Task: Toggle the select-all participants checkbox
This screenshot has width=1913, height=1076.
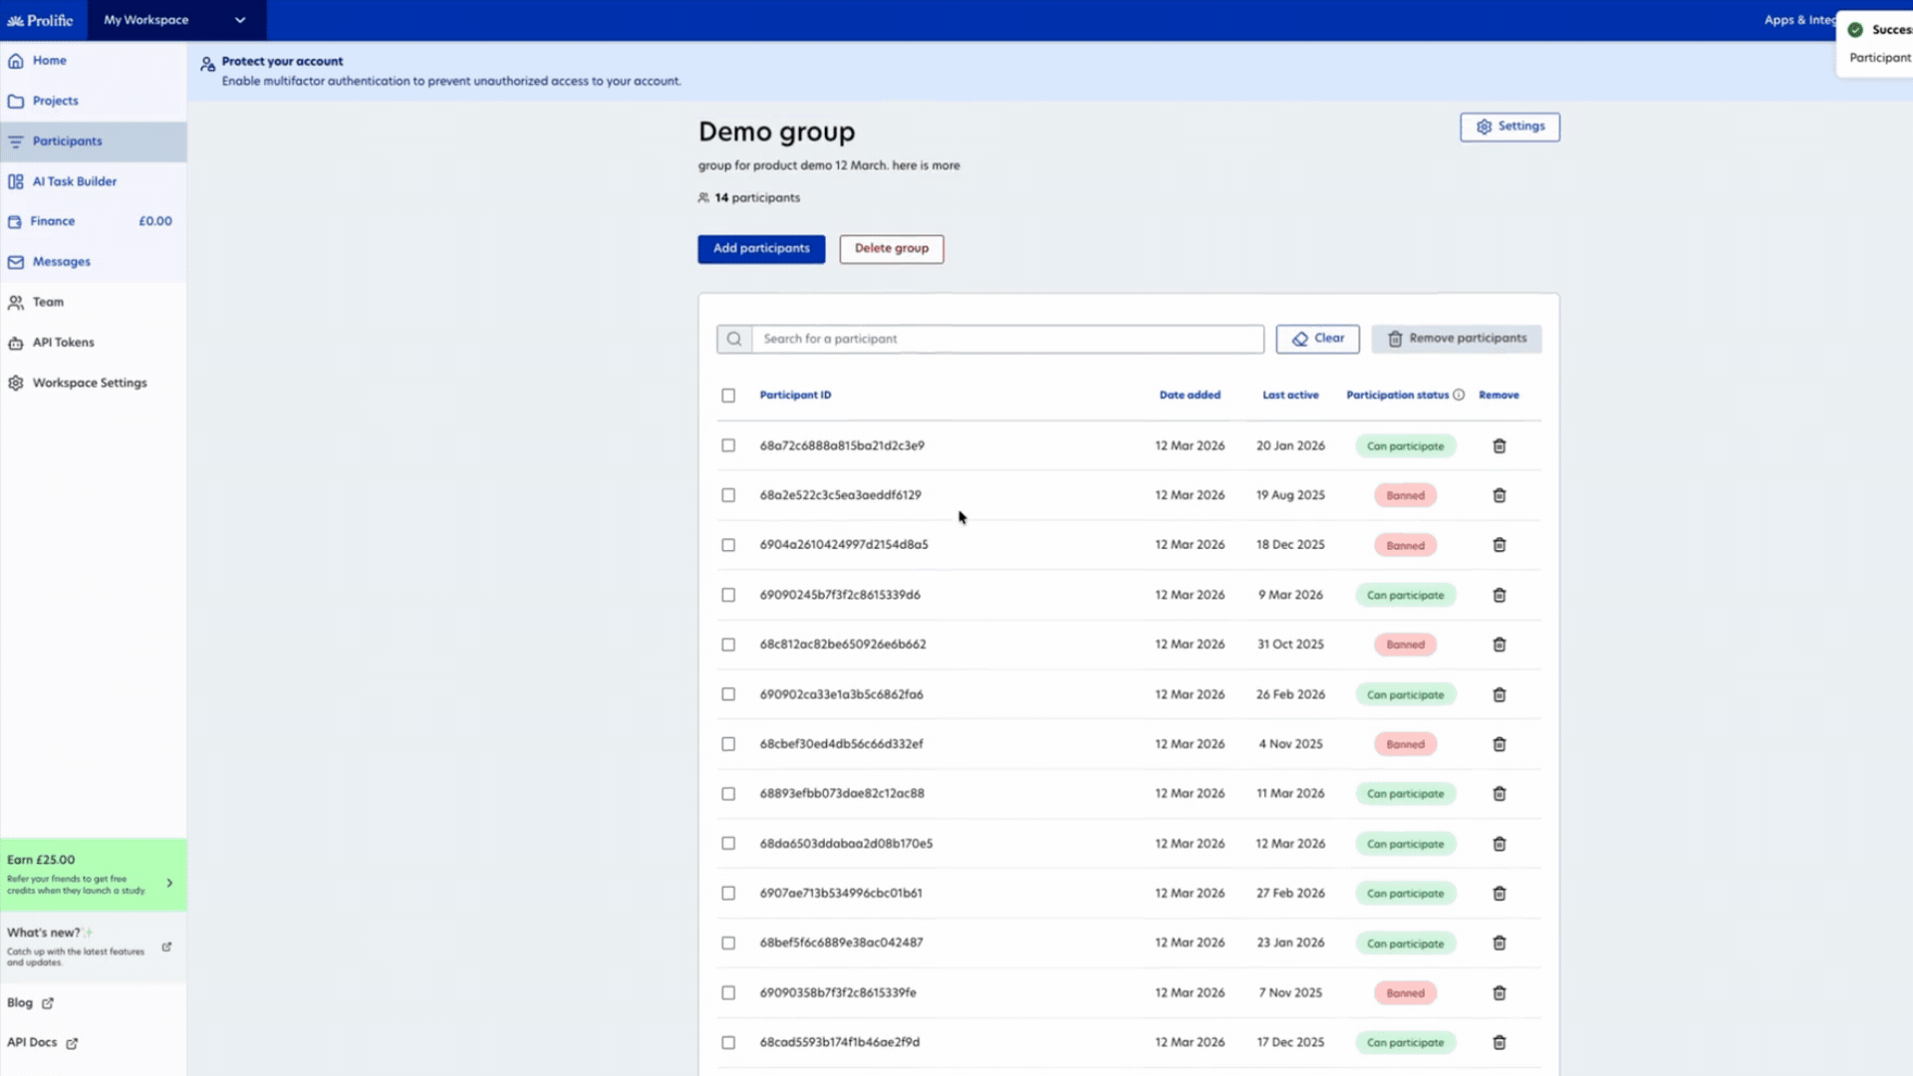Action: [728, 396]
